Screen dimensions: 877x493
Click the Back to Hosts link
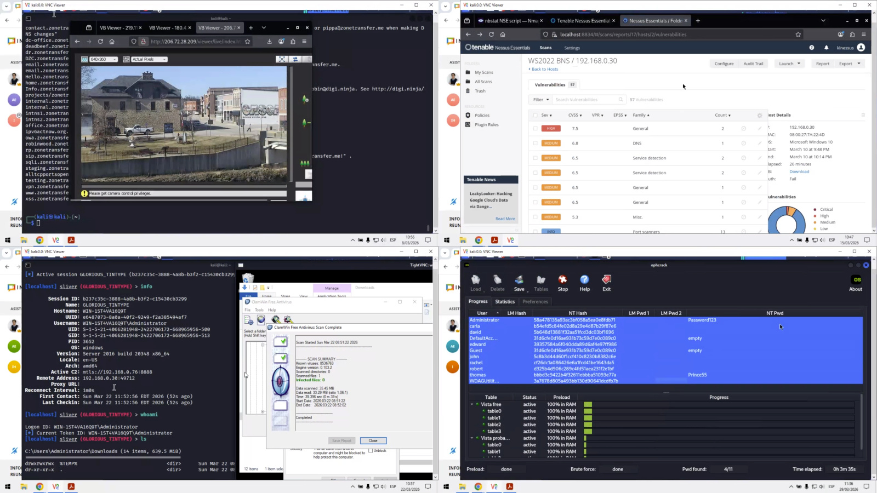(544, 70)
